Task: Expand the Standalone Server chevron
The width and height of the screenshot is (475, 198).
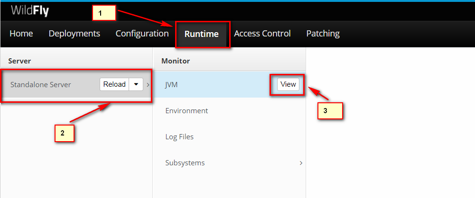Action: [148, 85]
